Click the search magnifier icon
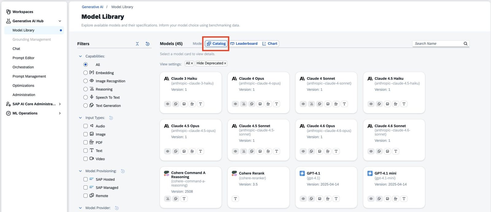 466,44
